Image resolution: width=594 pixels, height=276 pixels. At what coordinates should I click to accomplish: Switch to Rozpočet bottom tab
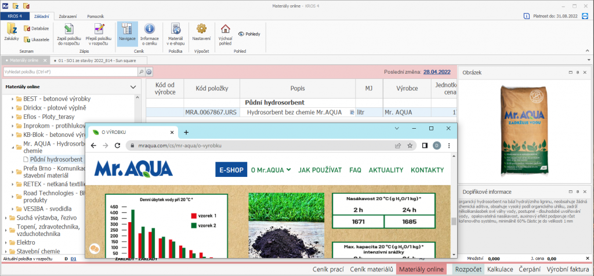click(468, 269)
